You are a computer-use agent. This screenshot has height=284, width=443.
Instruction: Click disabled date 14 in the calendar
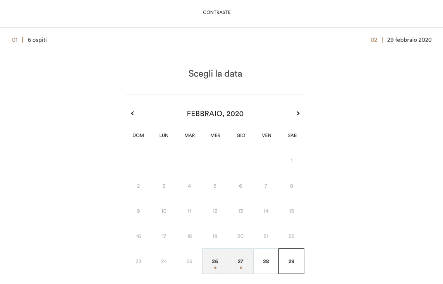coord(266,211)
